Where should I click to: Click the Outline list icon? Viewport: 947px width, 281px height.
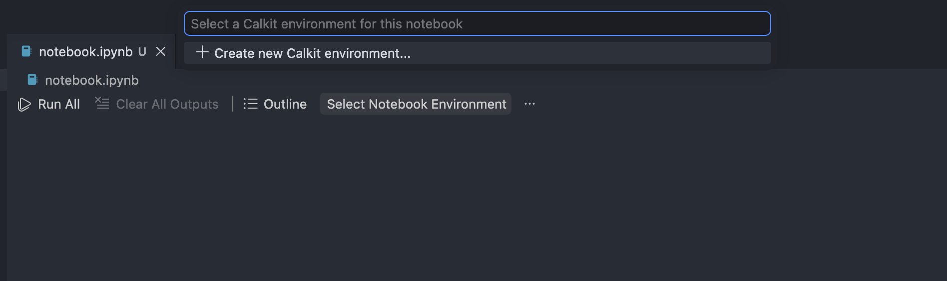(x=250, y=104)
